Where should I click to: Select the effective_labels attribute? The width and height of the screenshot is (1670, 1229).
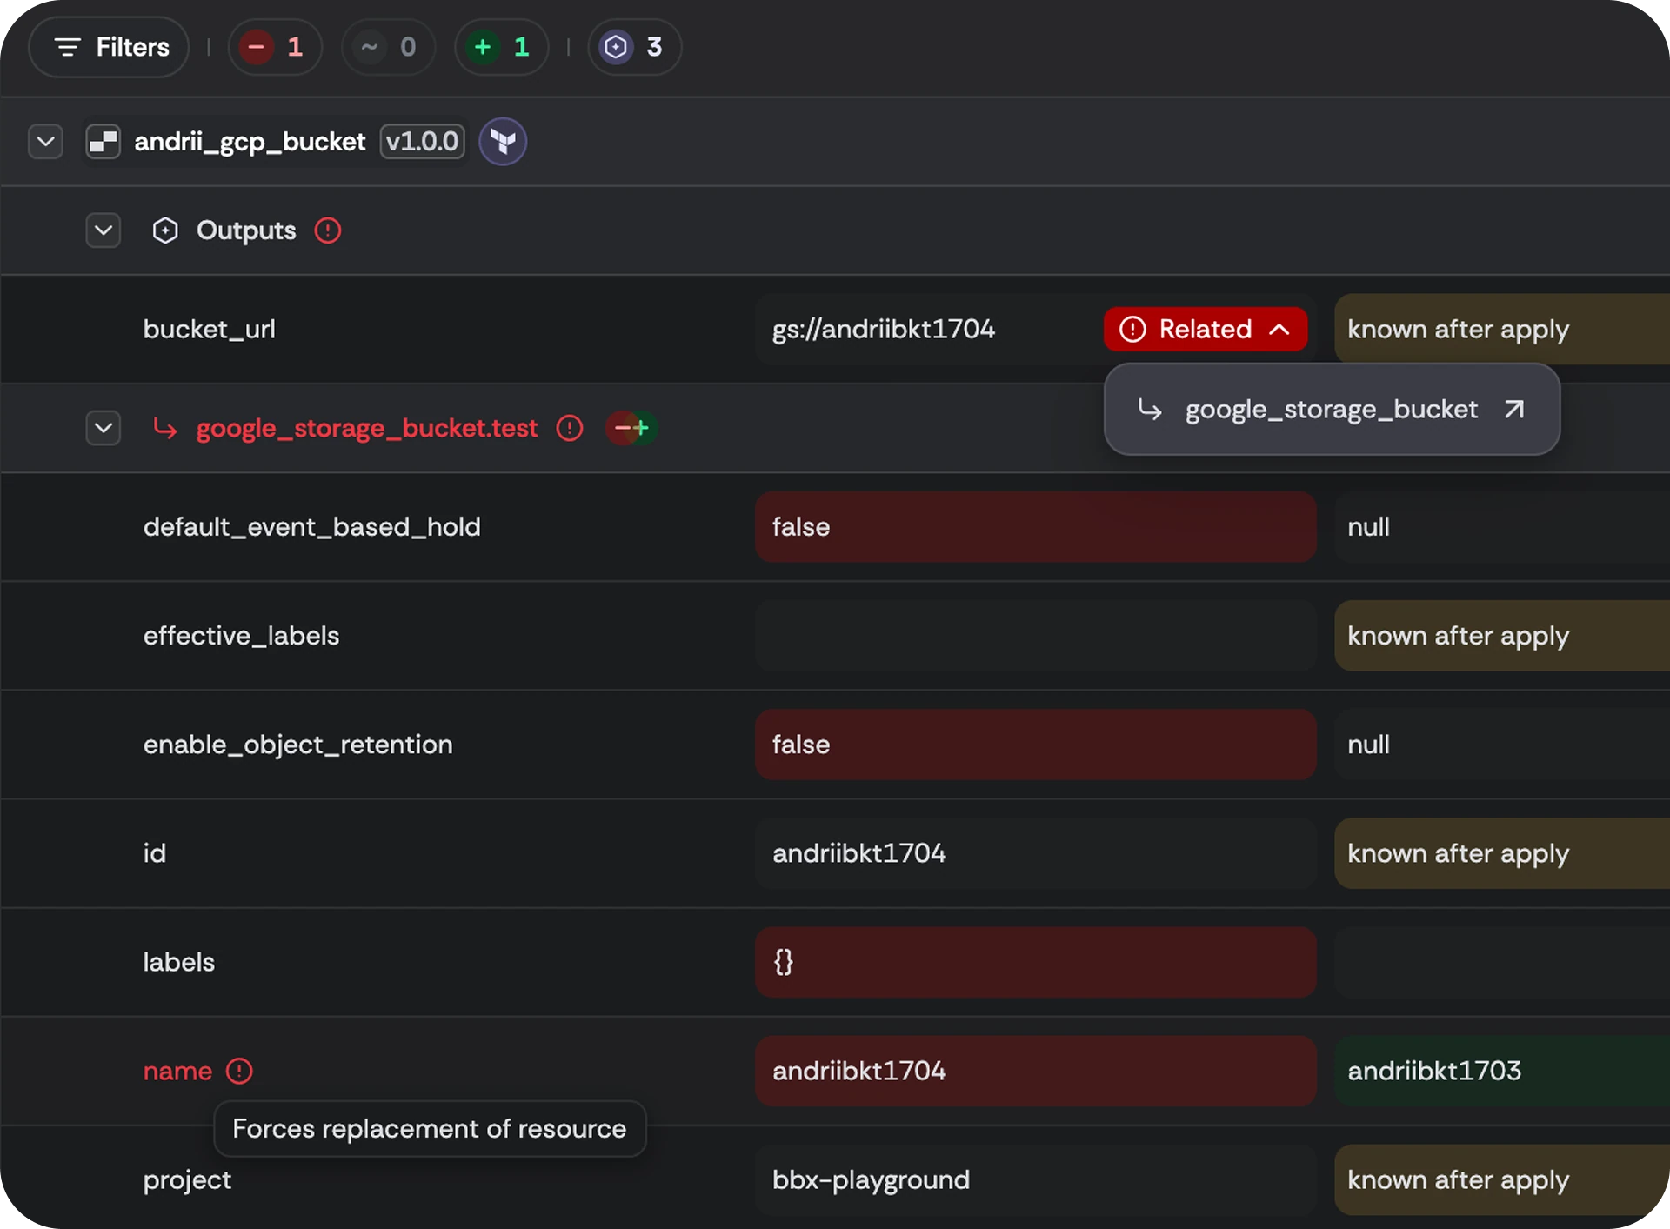(241, 636)
